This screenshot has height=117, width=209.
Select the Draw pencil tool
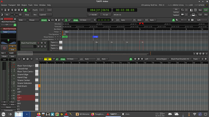tap(66, 20)
